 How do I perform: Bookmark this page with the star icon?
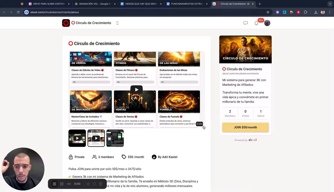(268, 12)
